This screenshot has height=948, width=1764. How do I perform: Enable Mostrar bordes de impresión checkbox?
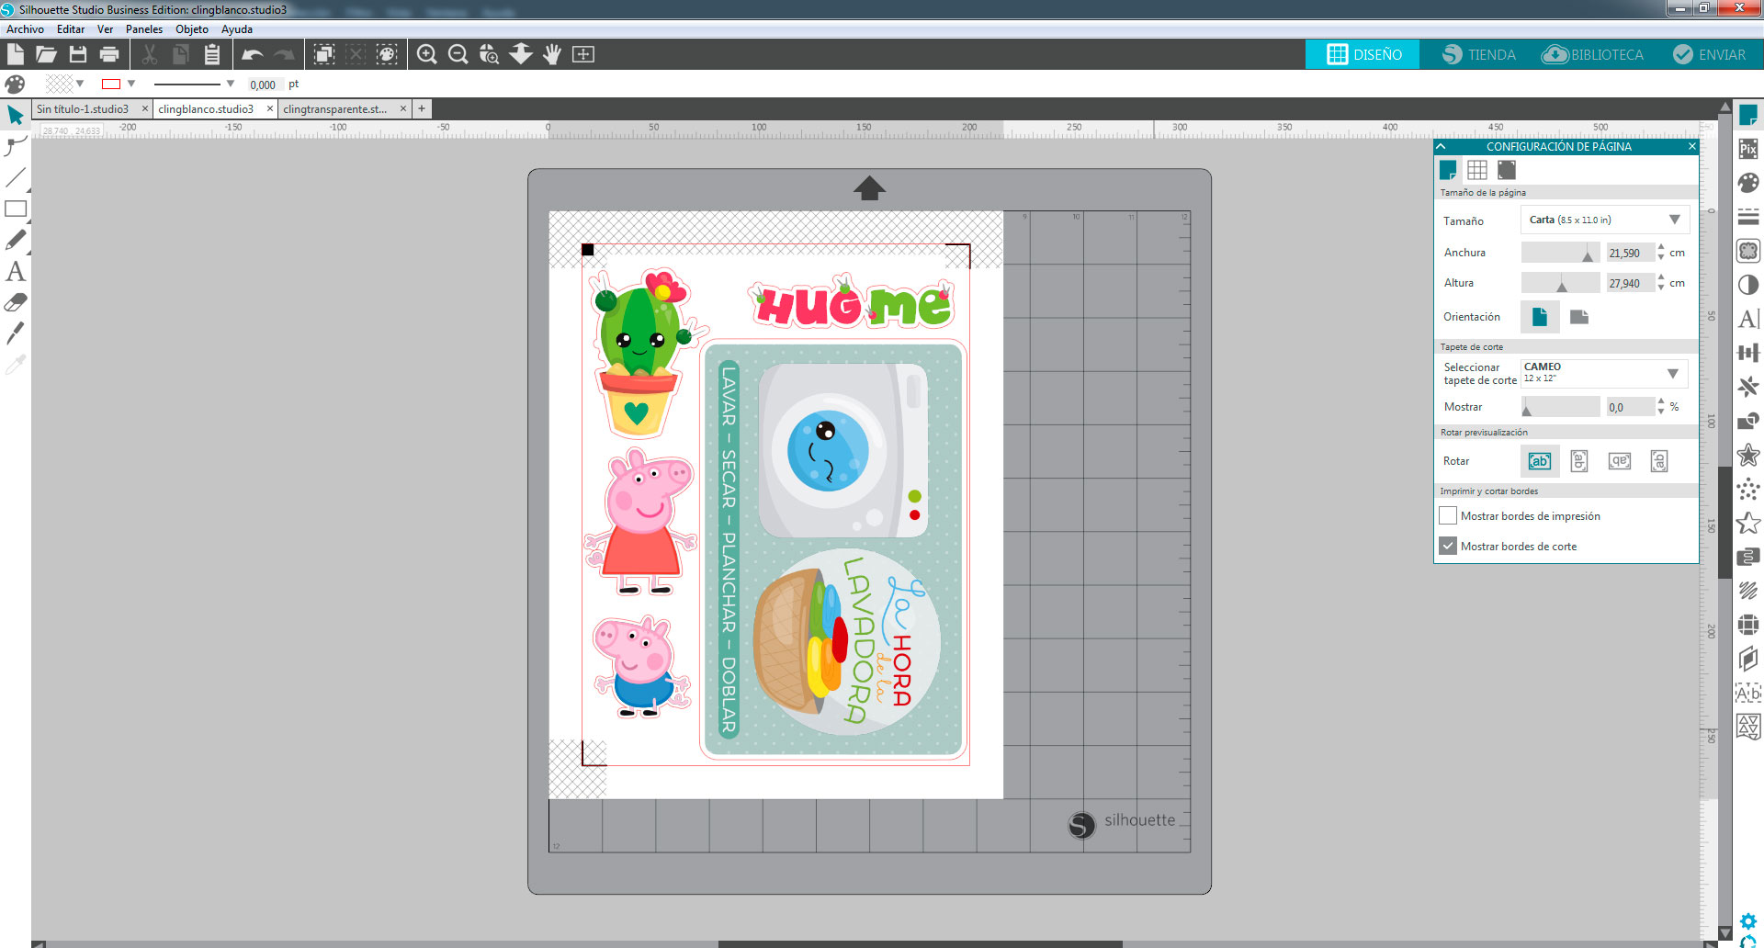(x=1448, y=515)
